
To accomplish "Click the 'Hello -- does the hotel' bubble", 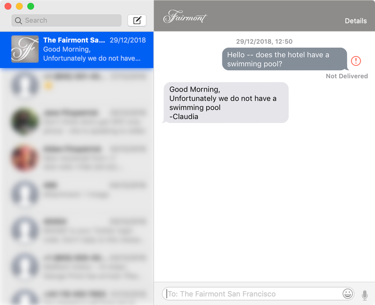I will (285, 59).
